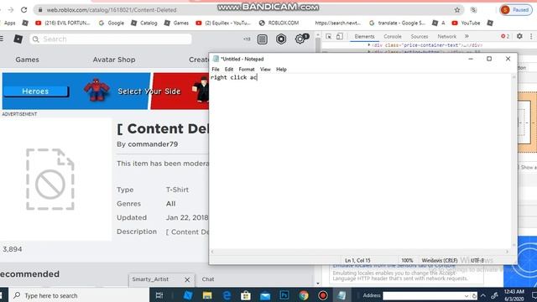Viewport: 537px width, 302px height.
Task: Open the ROBLOX.COM bookmark
Action: point(279,23)
